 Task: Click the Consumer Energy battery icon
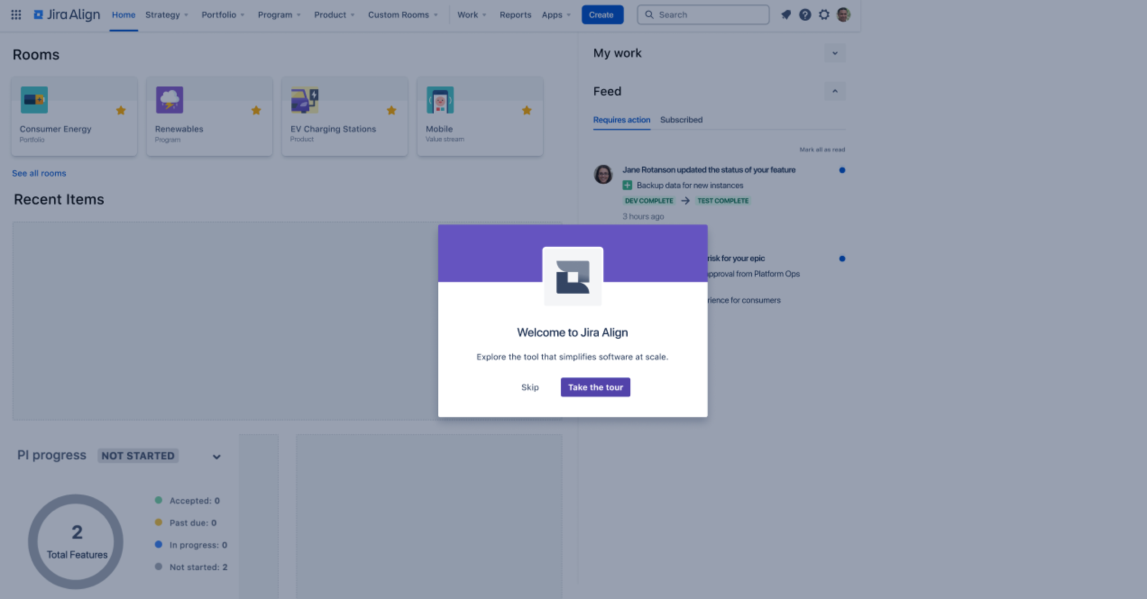coord(34,100)
